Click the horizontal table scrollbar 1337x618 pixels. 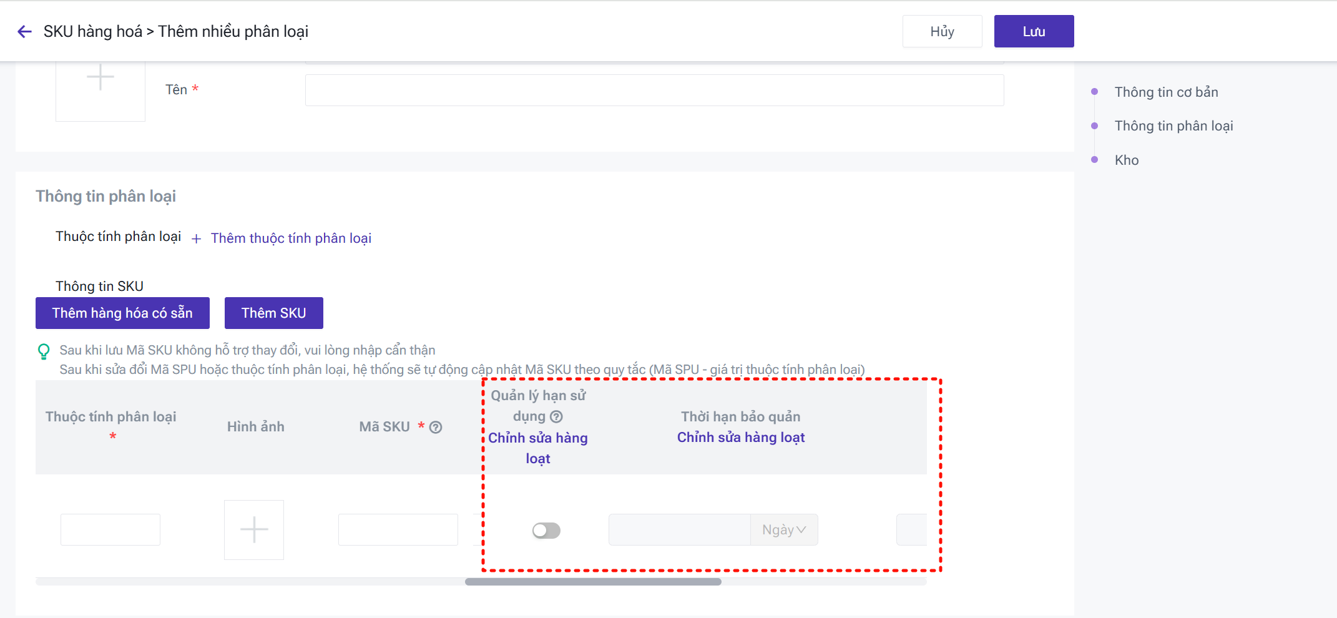pyautogui.click(x=593, y=582)
